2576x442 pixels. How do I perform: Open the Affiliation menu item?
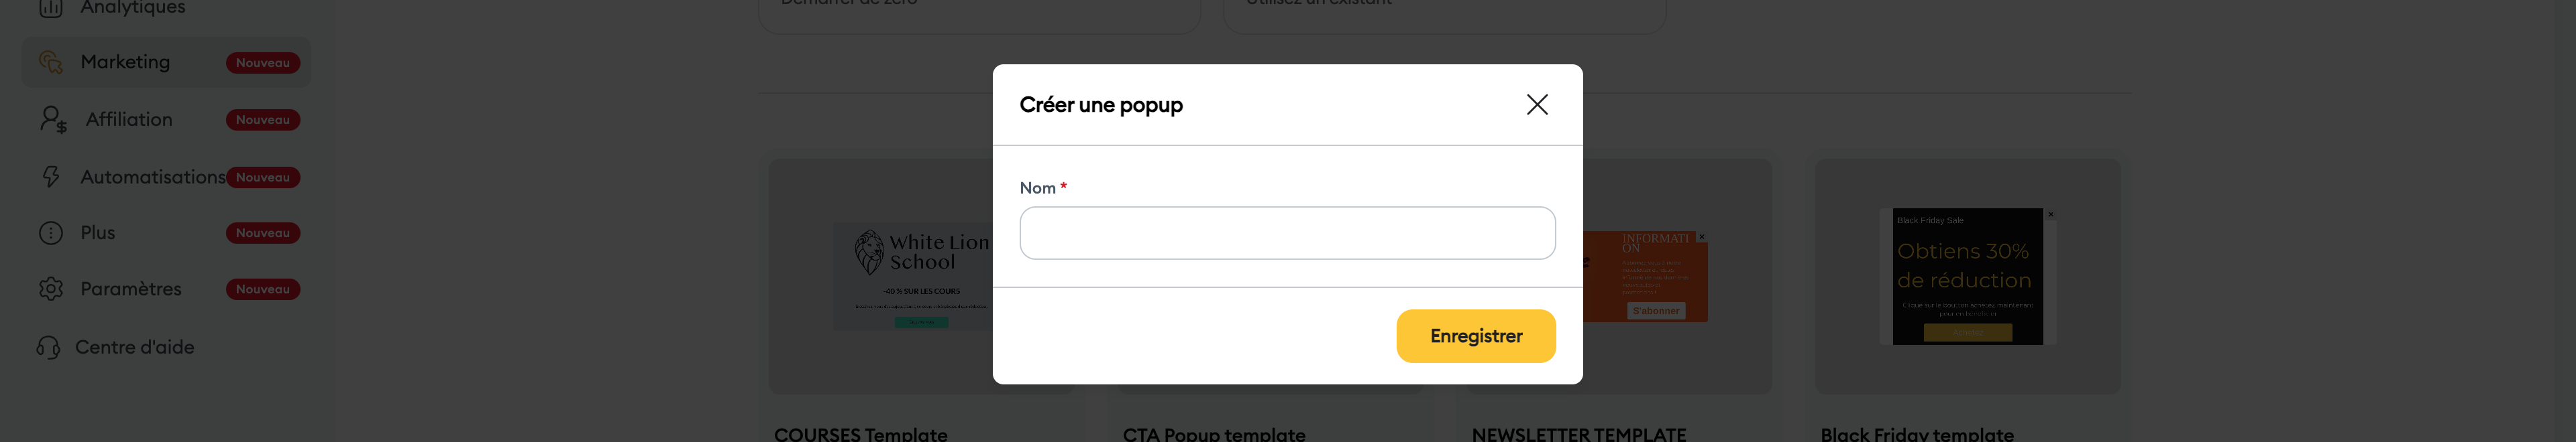[x=129, y=120]
